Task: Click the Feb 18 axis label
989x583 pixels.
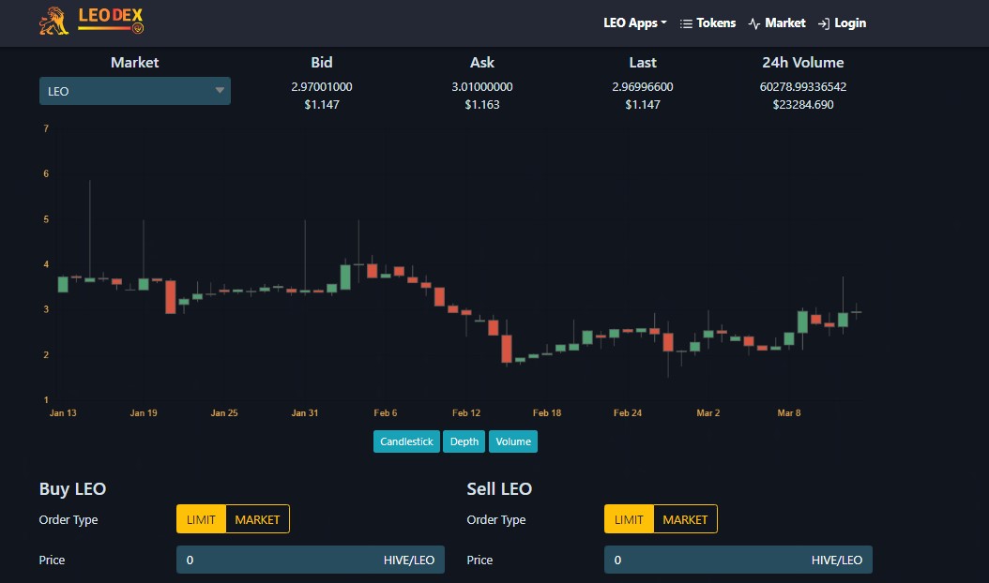Action: point(547,412)
